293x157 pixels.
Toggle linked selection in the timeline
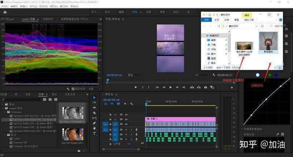pos(118,104)
